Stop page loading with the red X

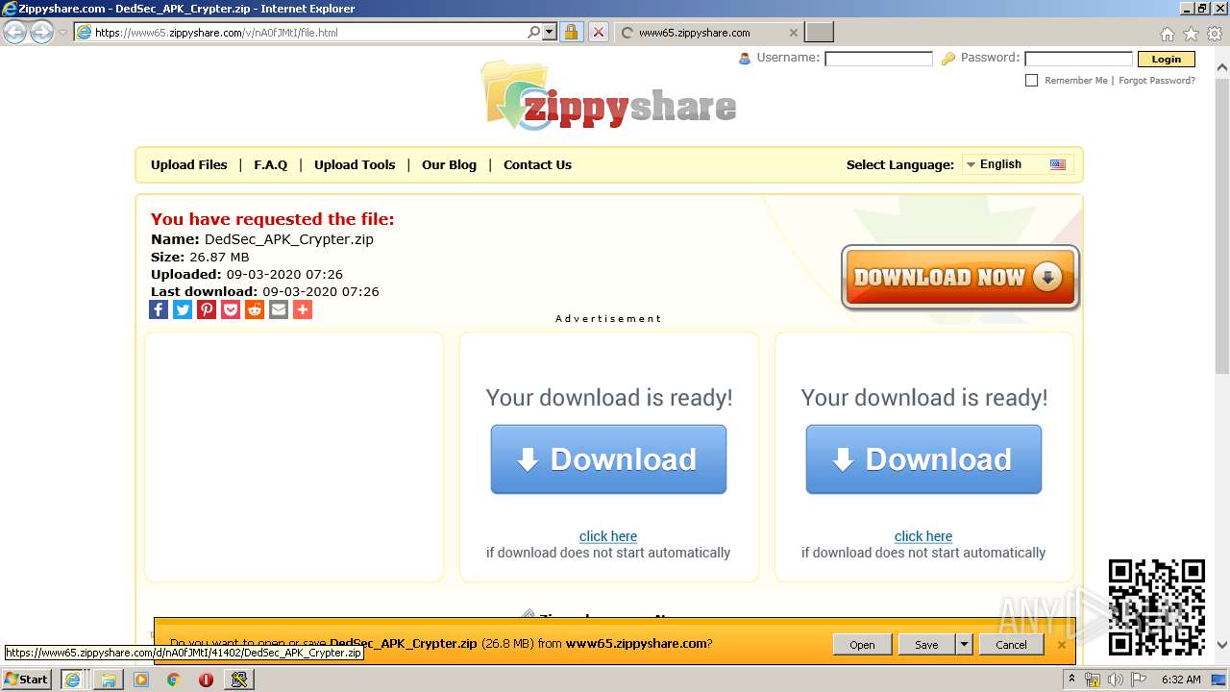pos(599,32)
